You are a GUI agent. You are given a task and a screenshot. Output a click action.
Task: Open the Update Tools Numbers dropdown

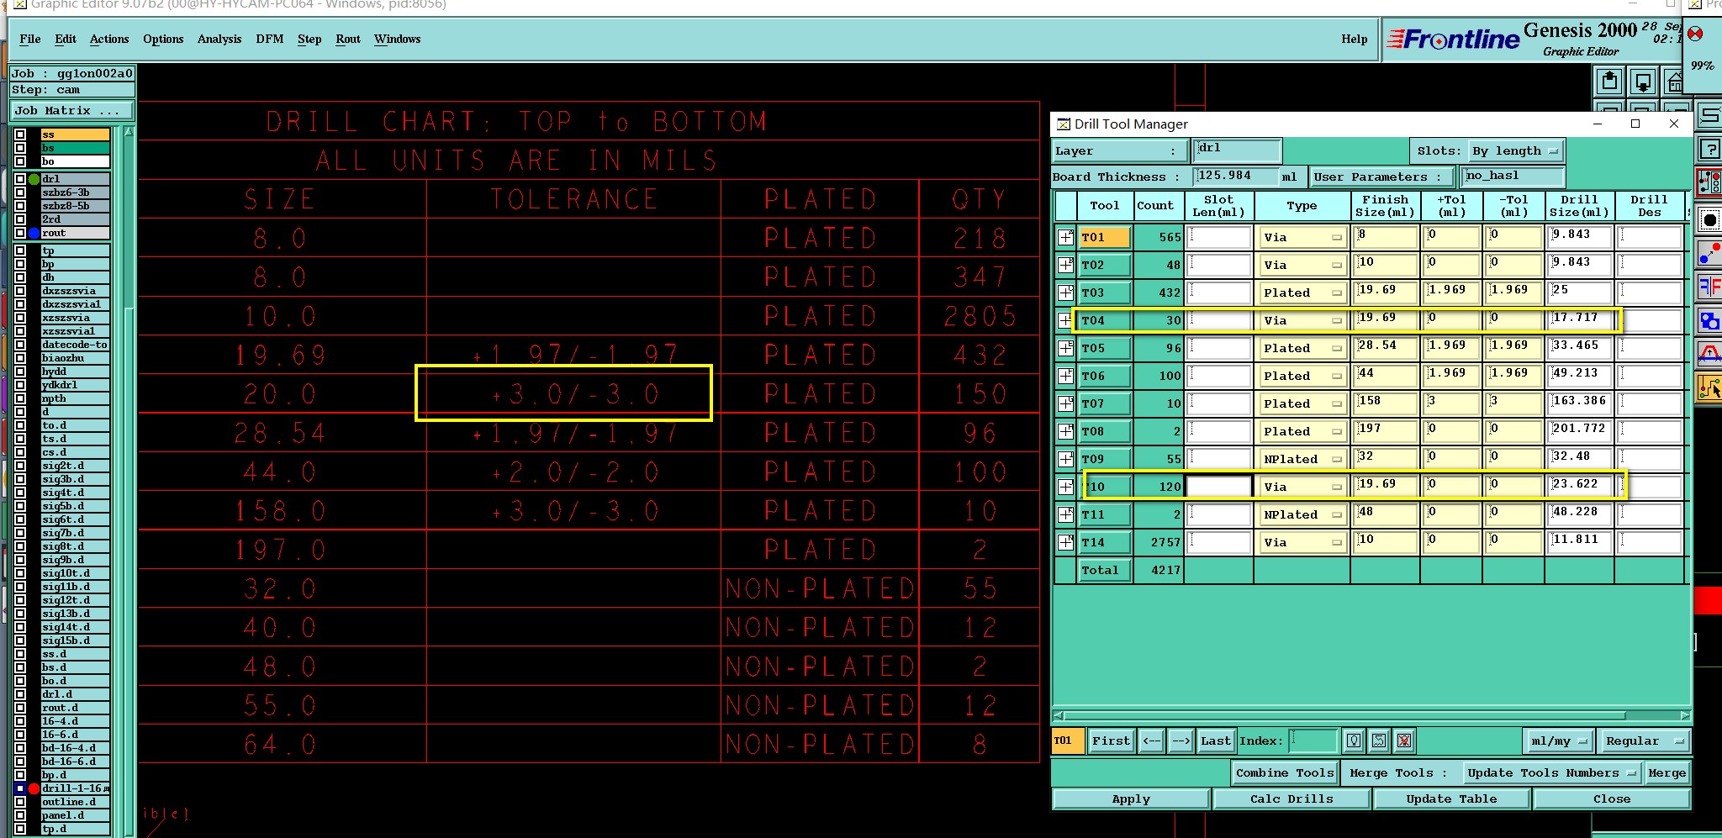pos(1550,772)
